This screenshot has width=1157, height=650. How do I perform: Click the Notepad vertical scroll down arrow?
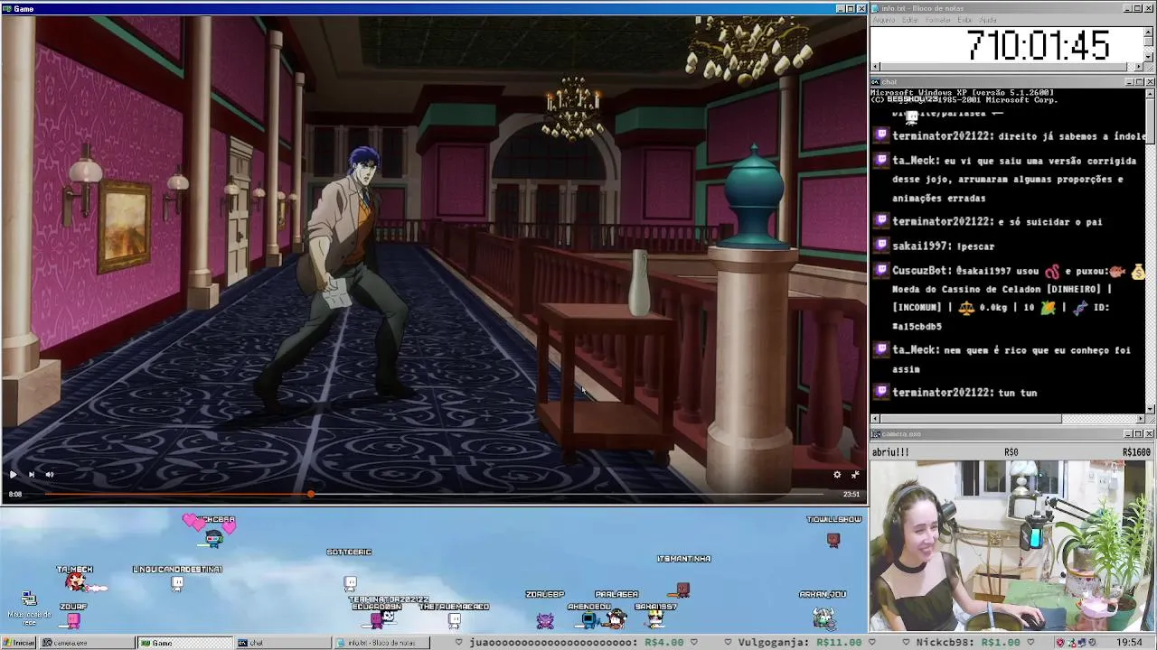pyautogui.click(x=1149, y=59)
